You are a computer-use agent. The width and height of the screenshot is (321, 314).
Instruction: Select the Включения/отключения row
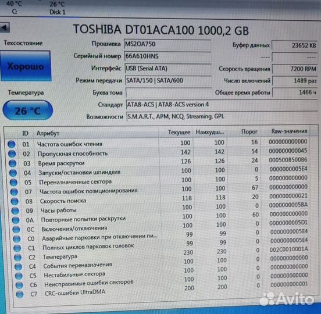[x=161, y=227]
